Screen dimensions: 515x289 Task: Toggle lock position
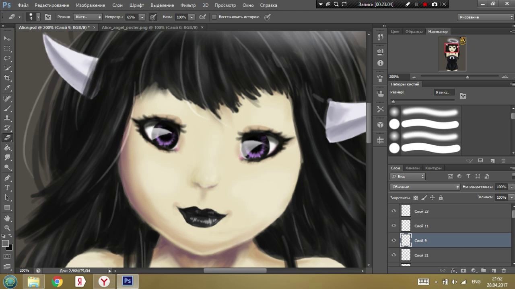[x=432, y=197]
